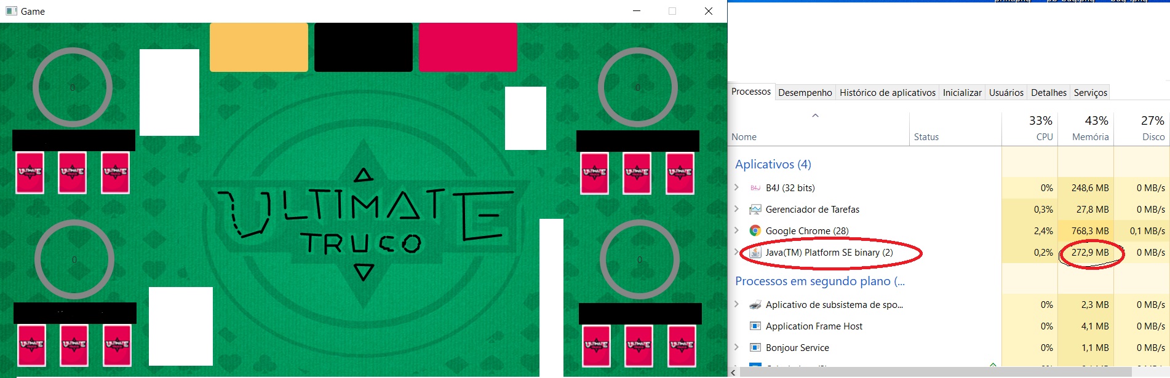Click the Gerenciador de Tarefas icon
Screen dimensions: 1170x378
755,210
